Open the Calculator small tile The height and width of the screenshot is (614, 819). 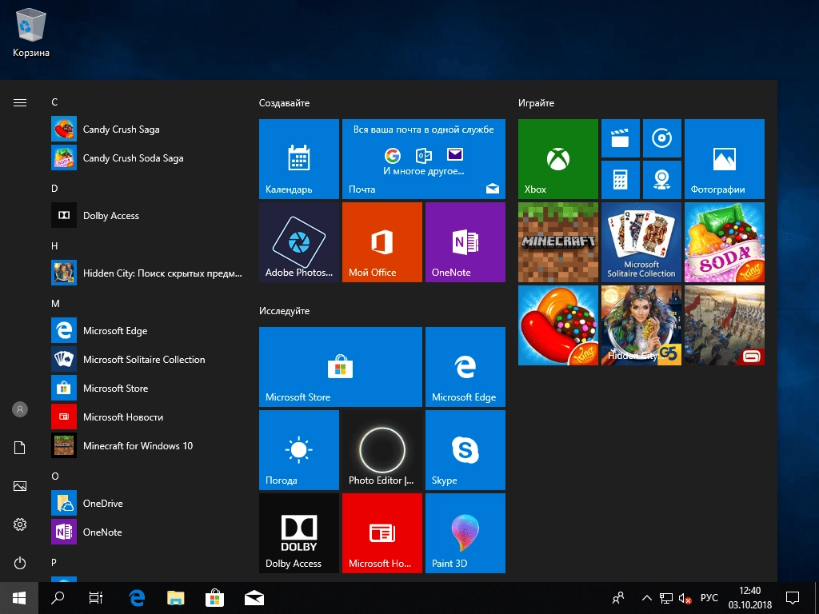(x=621, y=180)
